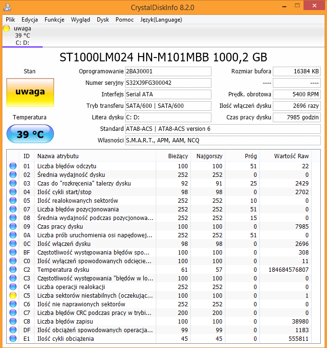Click the power-on hours value 7985 godzin

(x=297, y=117)
